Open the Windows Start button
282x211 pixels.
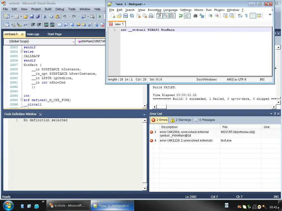[x=8, y=206]
